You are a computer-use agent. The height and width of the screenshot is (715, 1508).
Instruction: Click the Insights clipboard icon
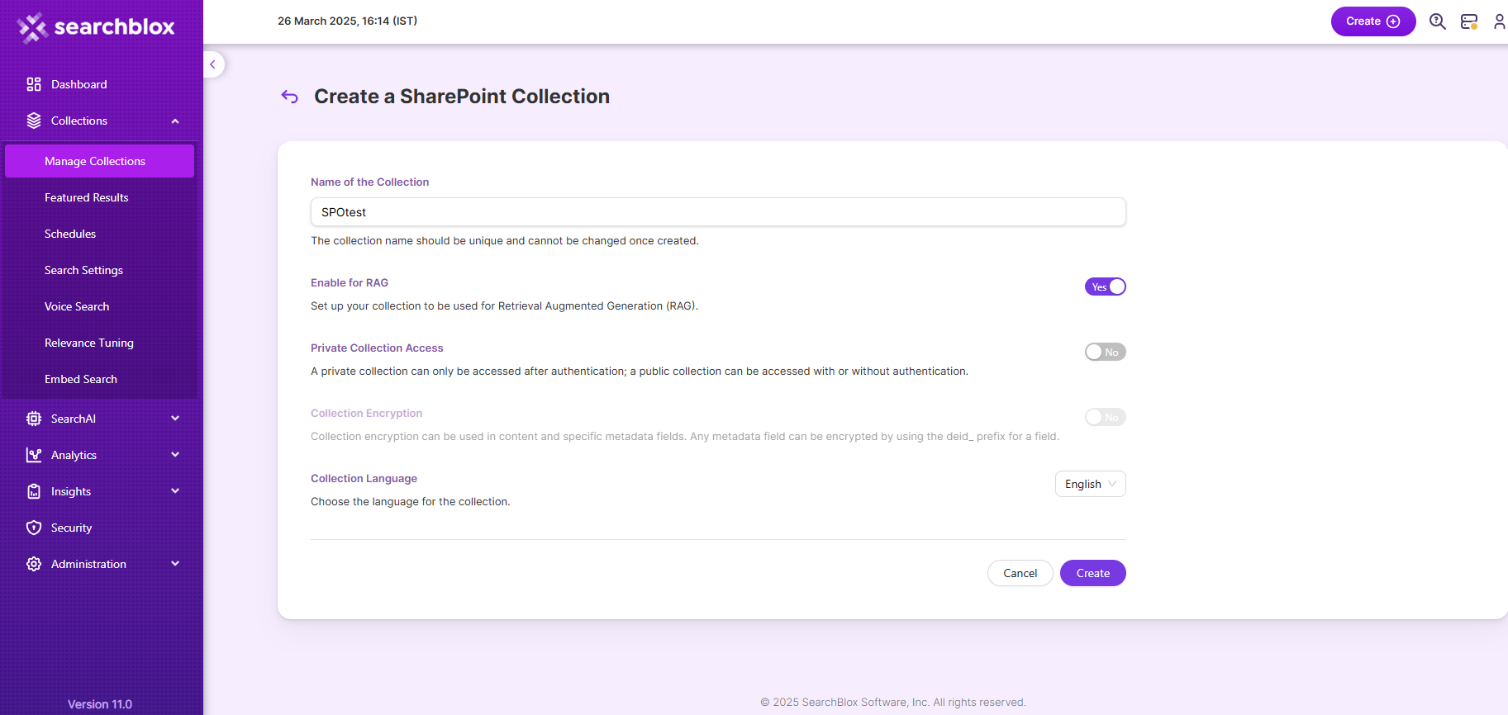click(x=34, y=491)
